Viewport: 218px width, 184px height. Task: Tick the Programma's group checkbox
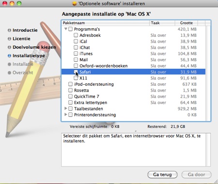click(70, 29)
